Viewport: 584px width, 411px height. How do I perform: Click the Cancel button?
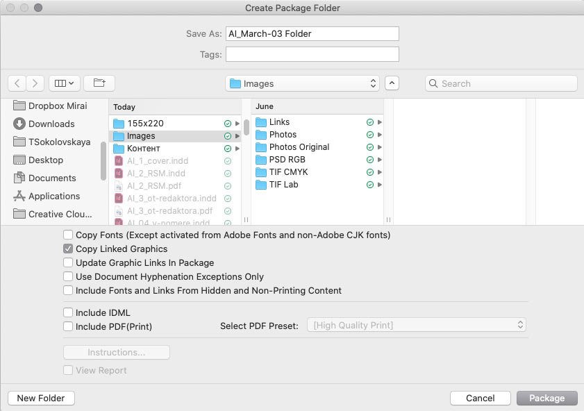[480, 398]
